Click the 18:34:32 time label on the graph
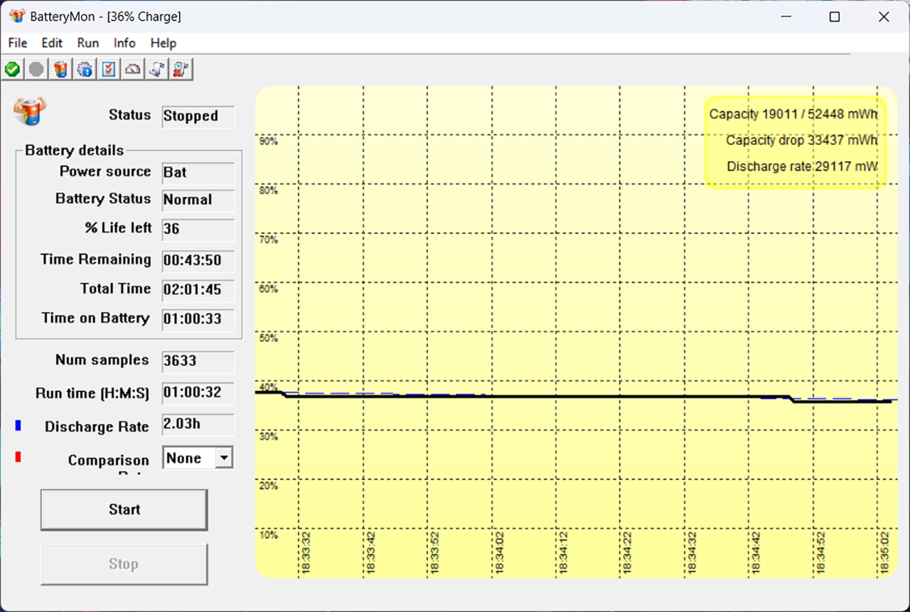 click(692, 553)
